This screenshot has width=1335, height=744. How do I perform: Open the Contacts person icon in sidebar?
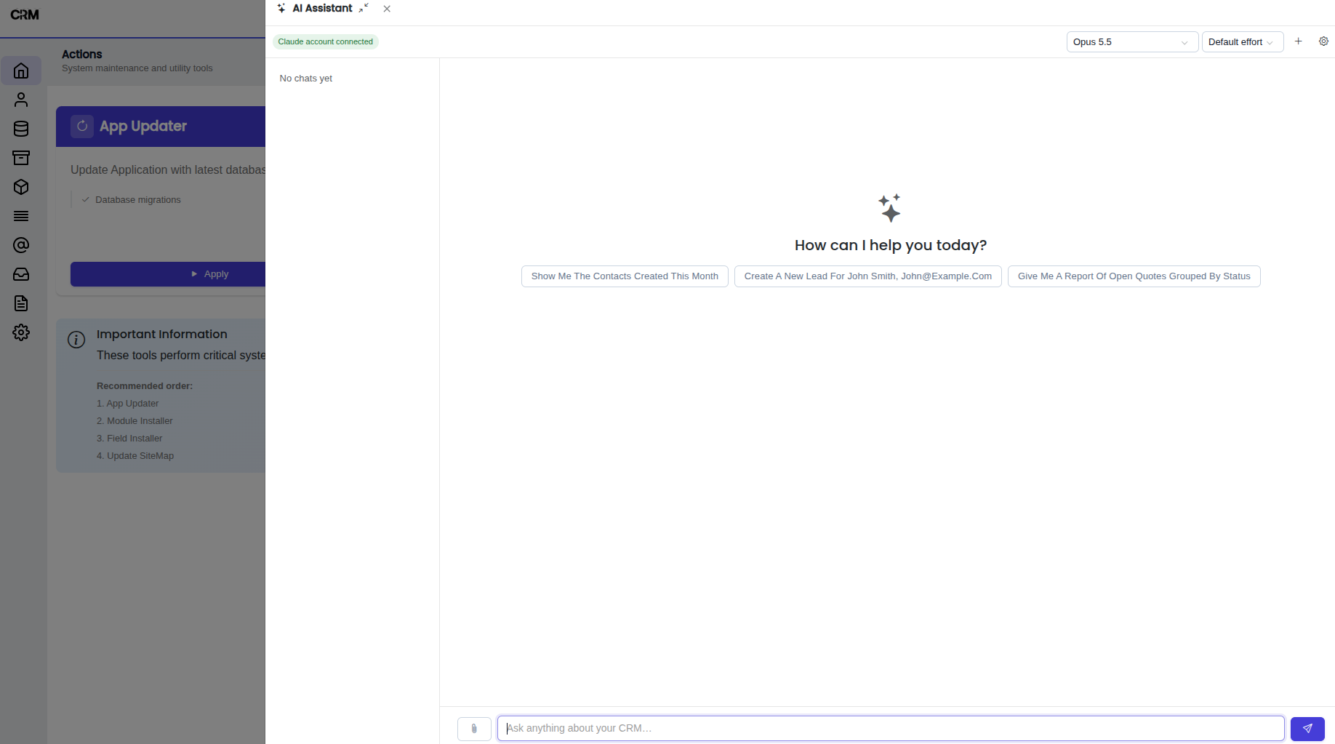tap(21, 100)
